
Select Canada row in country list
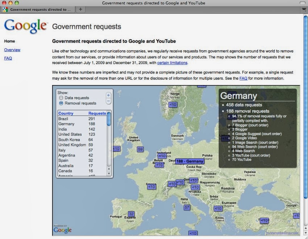tap(82, 171)
